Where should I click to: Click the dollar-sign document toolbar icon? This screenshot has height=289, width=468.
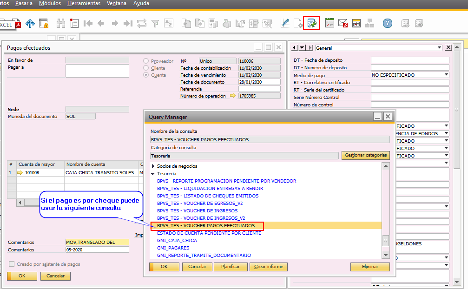[x=254, y=23]
